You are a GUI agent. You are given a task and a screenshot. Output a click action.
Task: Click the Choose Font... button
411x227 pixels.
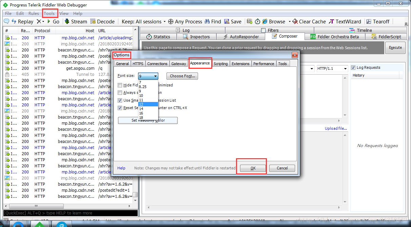click(x=182, y=76)
